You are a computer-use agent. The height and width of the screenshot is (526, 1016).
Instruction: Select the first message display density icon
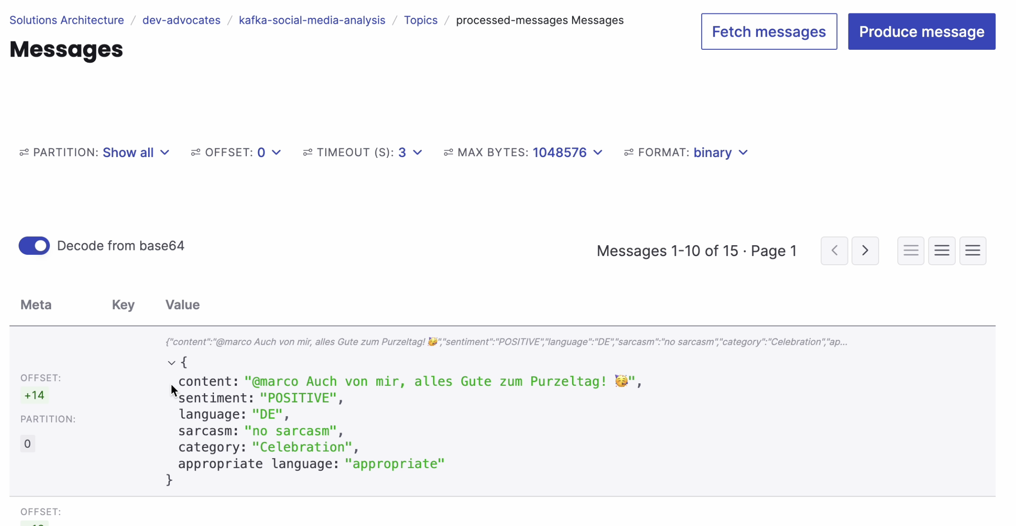coord(910,250)
